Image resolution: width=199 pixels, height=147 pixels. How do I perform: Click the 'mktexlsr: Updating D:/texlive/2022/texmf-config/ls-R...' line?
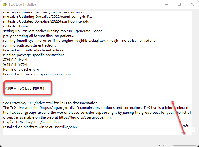(47, 17)
